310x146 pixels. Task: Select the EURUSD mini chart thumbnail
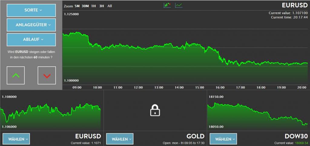point(52,112)
